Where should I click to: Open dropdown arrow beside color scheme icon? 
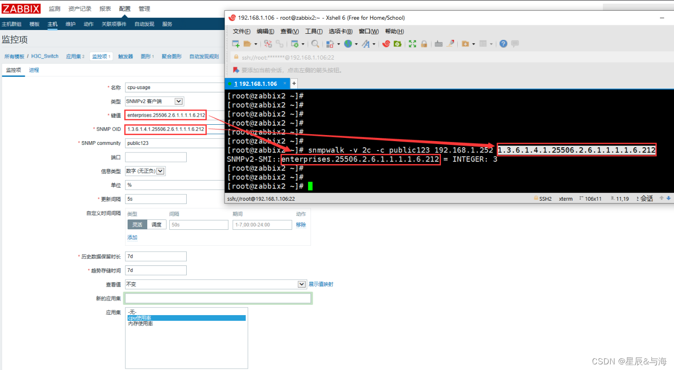point(339,44)
